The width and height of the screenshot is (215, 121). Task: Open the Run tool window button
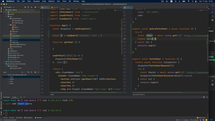(x=12, y=118)
